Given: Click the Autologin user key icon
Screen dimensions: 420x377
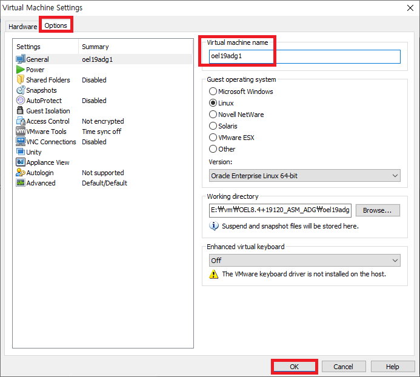Looking at the screenshot, I should click(x=21, y=173).
